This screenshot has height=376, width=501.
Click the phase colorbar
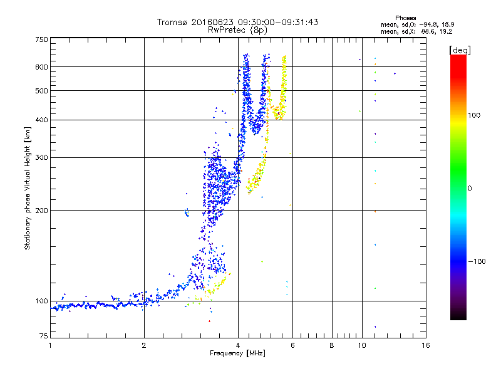coord(458,187)
